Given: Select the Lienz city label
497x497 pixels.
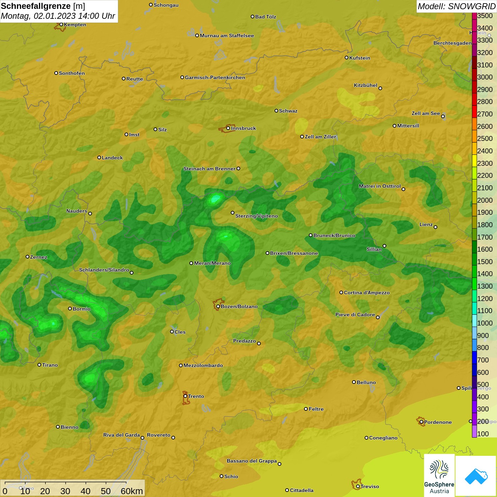Looking at the screenshot, I should [426, 224].
